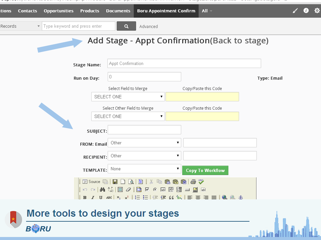
Task: Click the Copy To Workflow button
Action: [205, 170]
